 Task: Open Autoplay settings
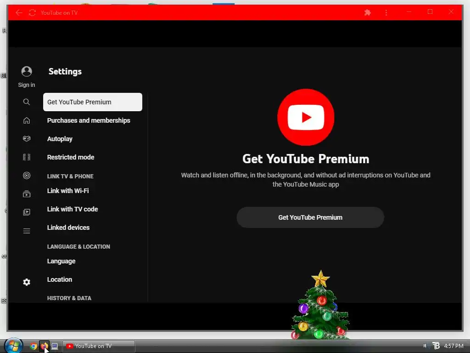(x=60, y=139)
